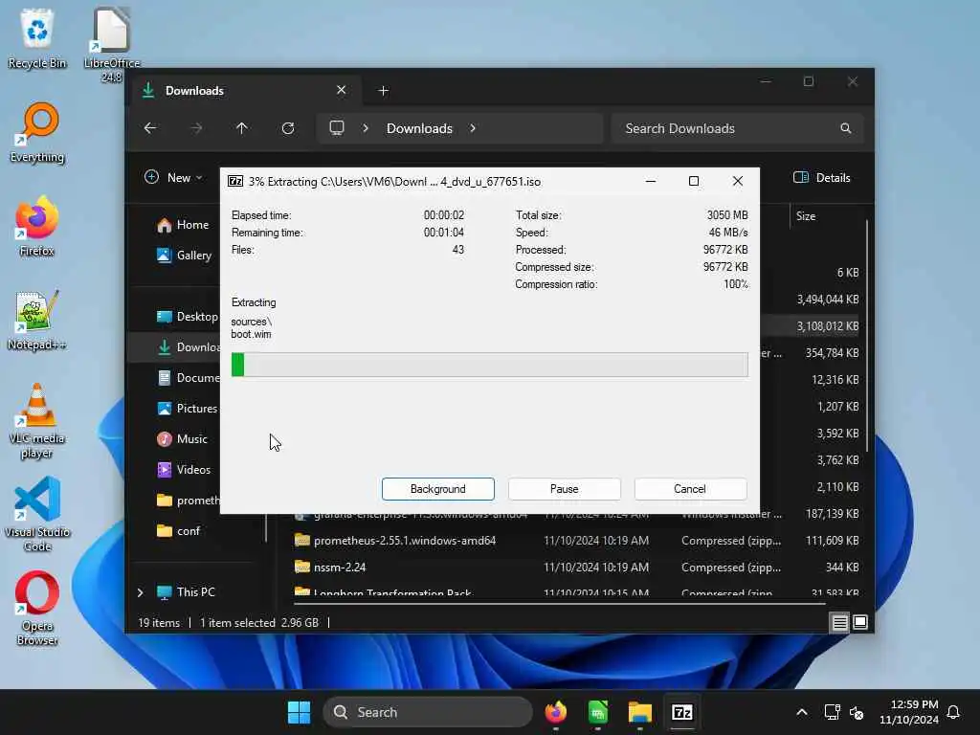Cancel the 7-Zip extraction
Screen dimensions: 980x735
[690, 489]
